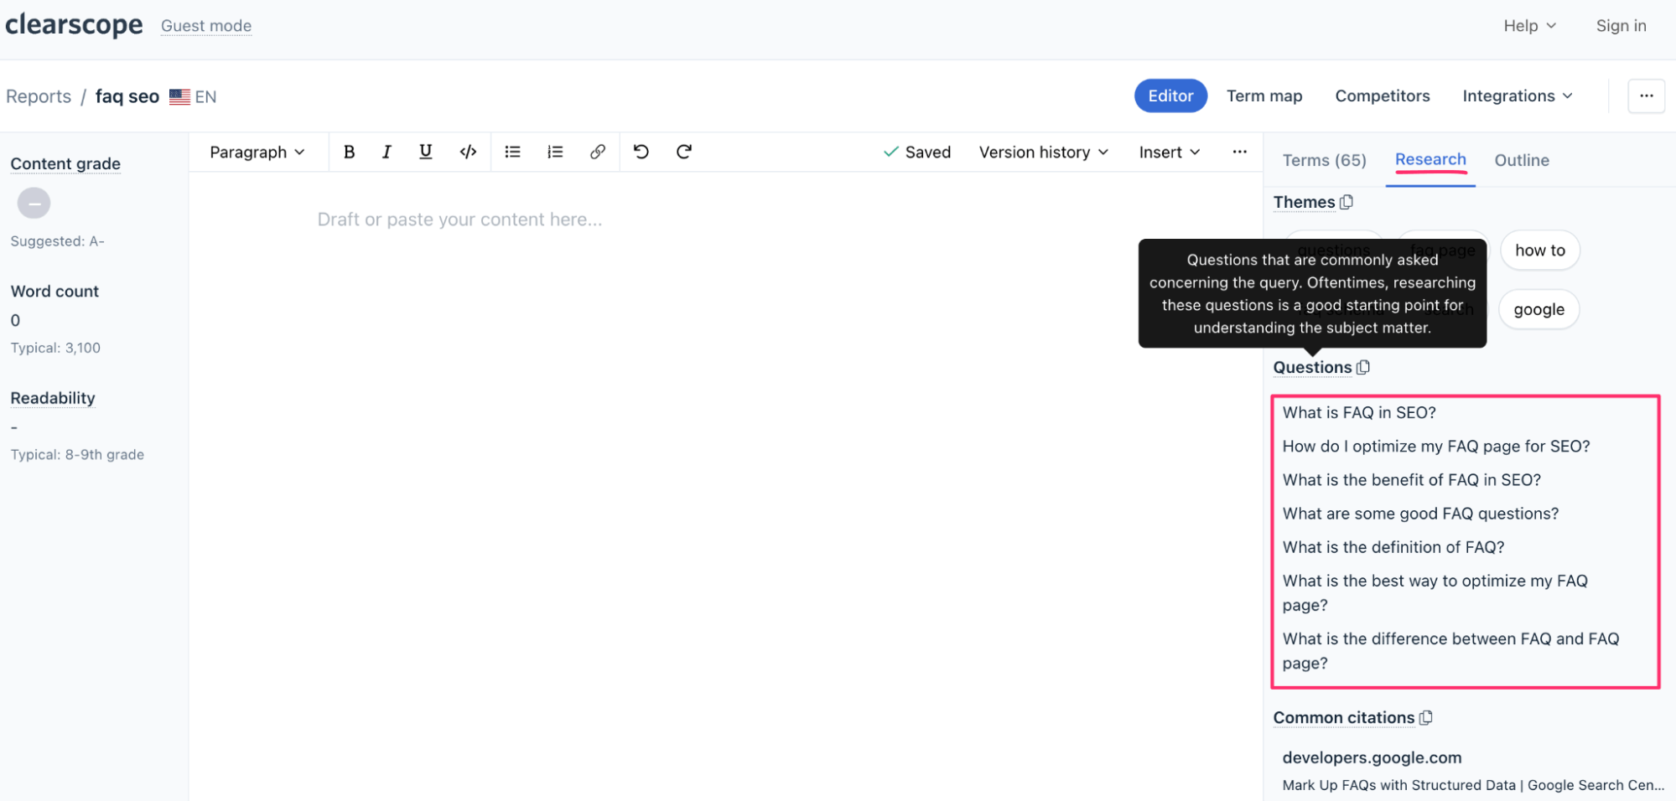Open editor toolbar more options ellipsis
The width and height of the screenshot is (1676, 801).
pyautogui.click(x=1239, y=152)
